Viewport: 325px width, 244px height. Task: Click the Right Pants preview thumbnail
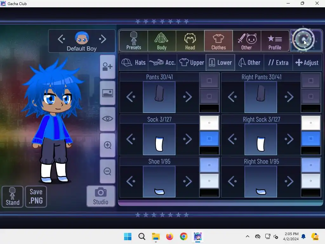[x=261, y=97]
